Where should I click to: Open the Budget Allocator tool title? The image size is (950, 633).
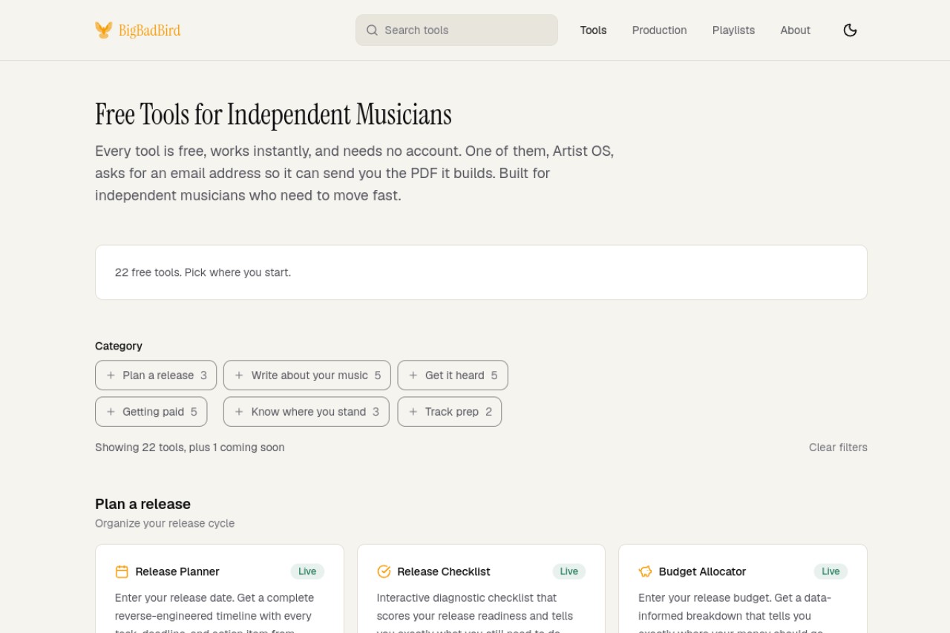click(702, 571)
